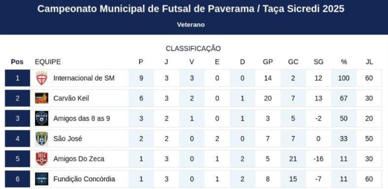Click the São José team crest
Image resolution: width=388 pixels, height=189 pixels.
pyautogui.click(x=42, y=139)
